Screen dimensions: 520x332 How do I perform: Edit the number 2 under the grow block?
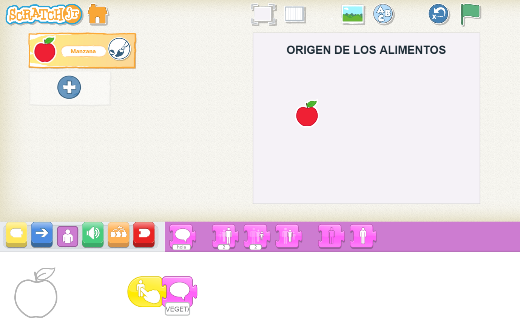(224, 247)
